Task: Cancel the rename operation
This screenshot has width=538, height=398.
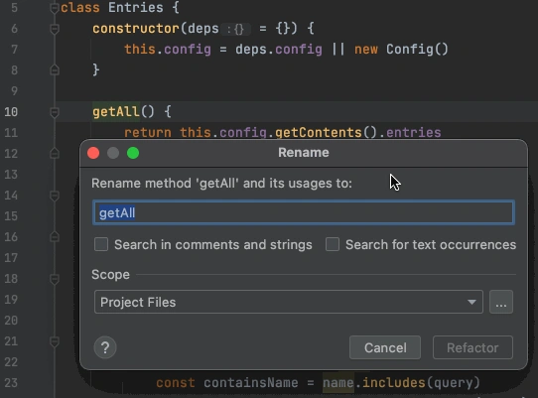Action: click(x=385, y=347)
